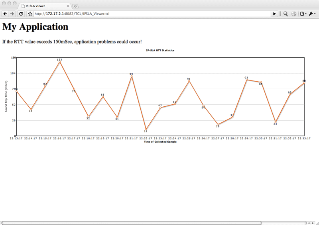Bookmark page with the star icon
The width and height of the screenshot is (319, 225).
(30, 14)
